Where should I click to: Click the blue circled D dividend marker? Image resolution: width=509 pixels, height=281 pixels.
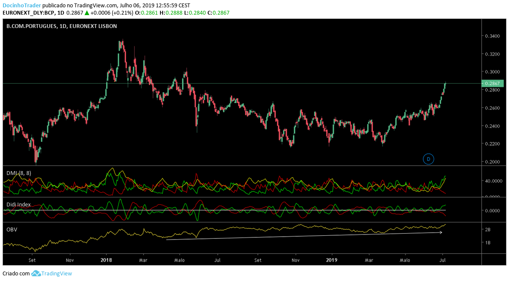point(428,159)
